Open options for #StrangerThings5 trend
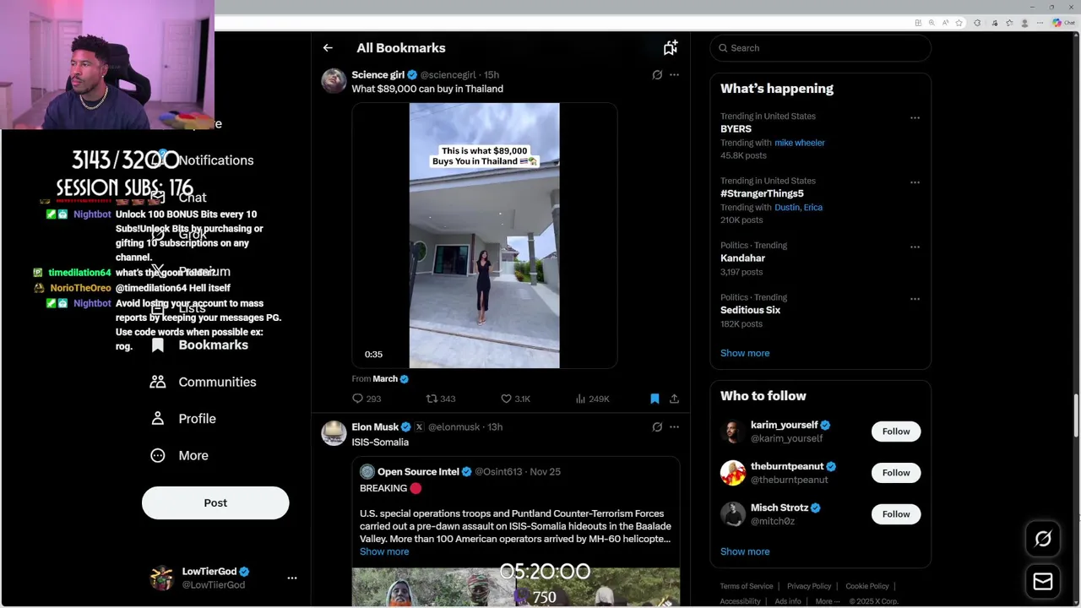The image size is (1081, 608). tap(915, 182)
